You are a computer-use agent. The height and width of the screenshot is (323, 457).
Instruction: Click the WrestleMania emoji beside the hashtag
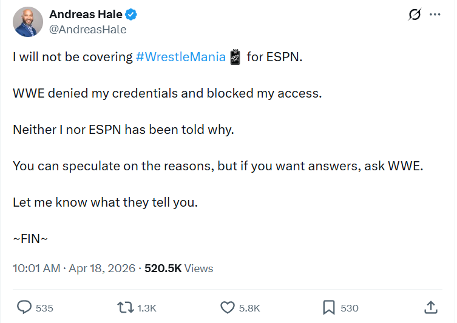click(x=235, y=57)
